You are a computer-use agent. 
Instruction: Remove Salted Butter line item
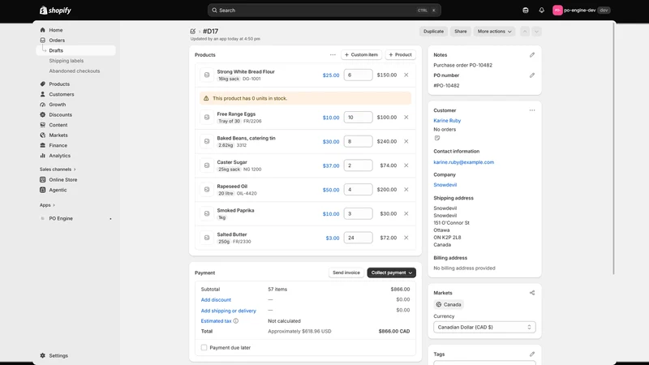pyautogui.click(x=406, y=238)
